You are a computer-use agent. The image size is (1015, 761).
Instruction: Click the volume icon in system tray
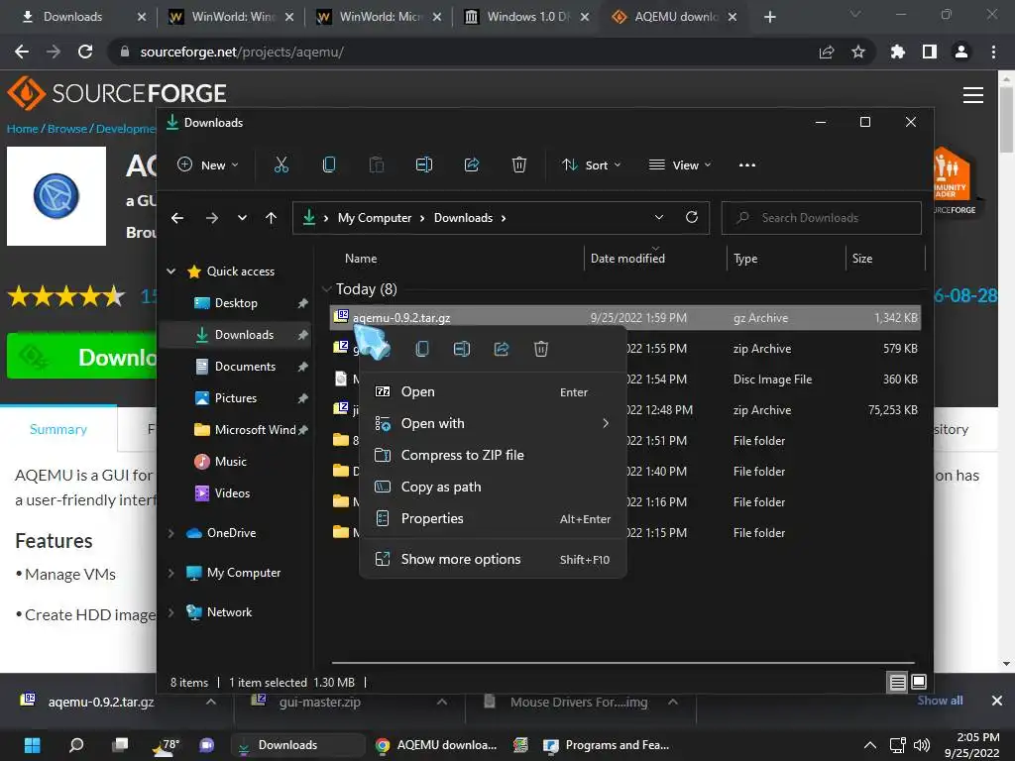[x=921, y=745]
